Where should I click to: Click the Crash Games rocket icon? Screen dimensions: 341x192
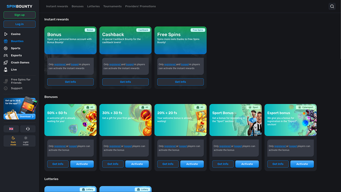pyautogui.click(x=6, y=63)
